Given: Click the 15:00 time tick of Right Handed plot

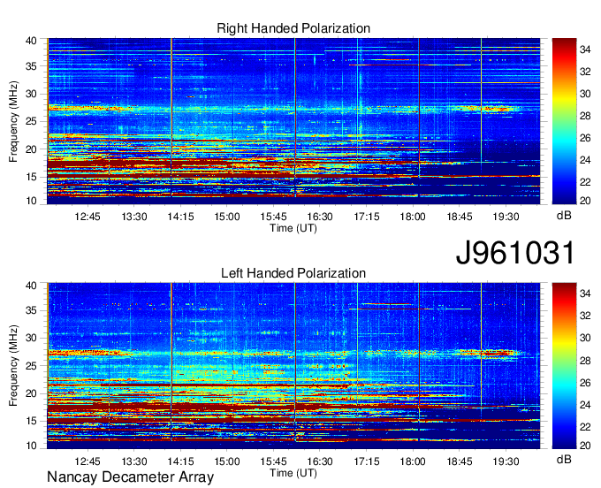Looking at the screenshot, I should 227,217.
